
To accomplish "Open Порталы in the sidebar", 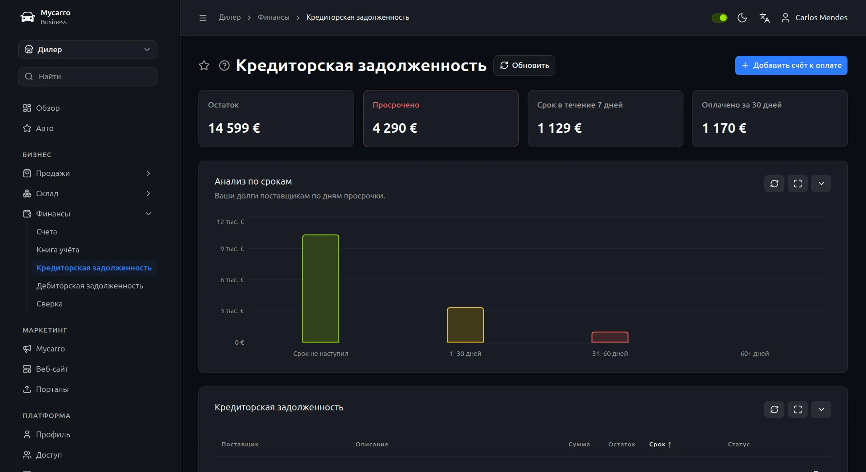I will point(87,389).
